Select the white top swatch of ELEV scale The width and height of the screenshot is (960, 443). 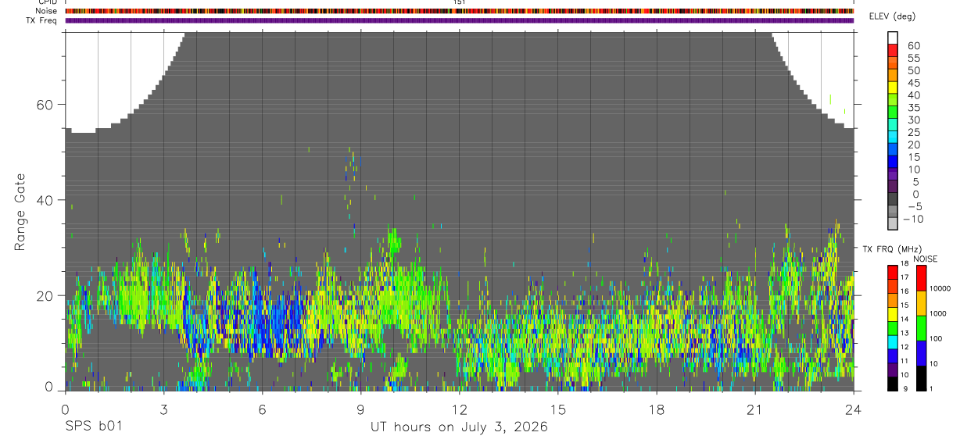click(x=893, y=38)
